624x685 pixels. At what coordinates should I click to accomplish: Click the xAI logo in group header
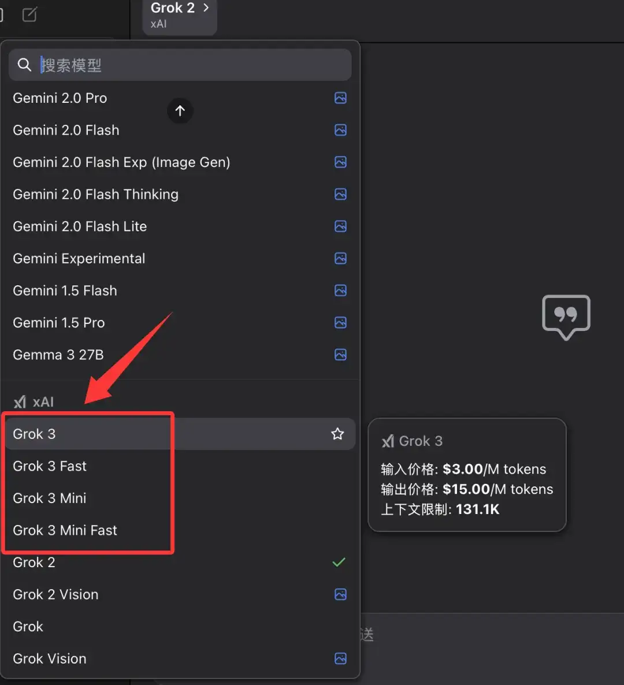pyautogui.click(x=20, y=402)
